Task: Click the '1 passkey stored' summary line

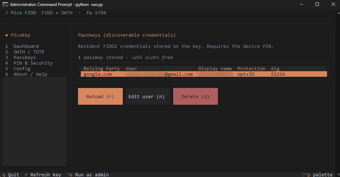Action: click(x=125, y=58)
